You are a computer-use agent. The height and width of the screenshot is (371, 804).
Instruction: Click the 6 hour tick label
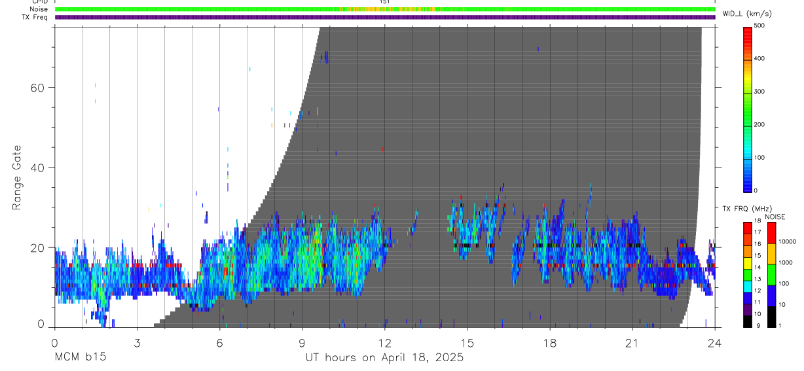coord(219,343)
